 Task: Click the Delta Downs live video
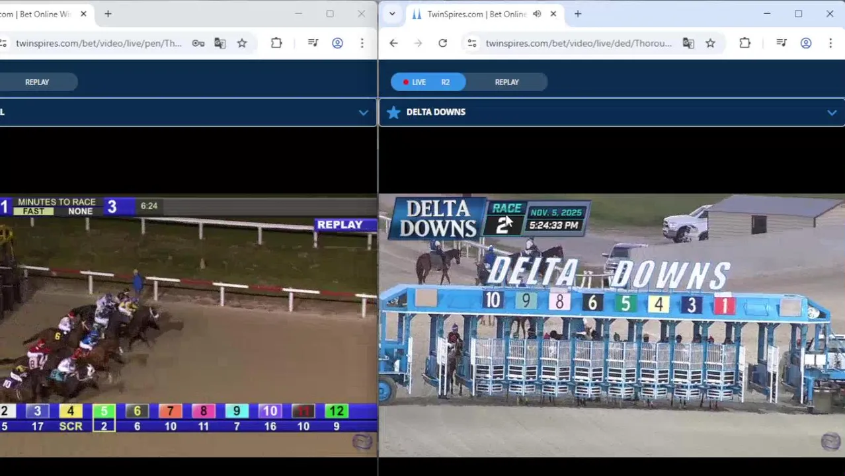(x=612, y=325)
